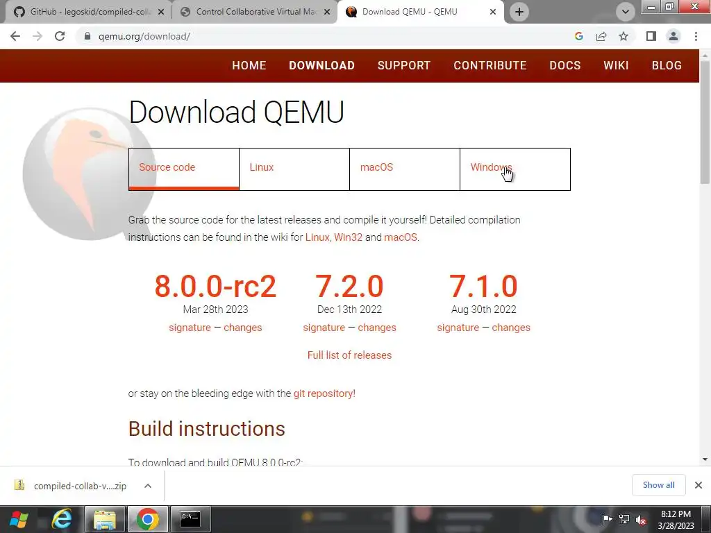Click scrollbar down arrow
The height and width of the screenshot is (533, 711).
pos(705,459)
